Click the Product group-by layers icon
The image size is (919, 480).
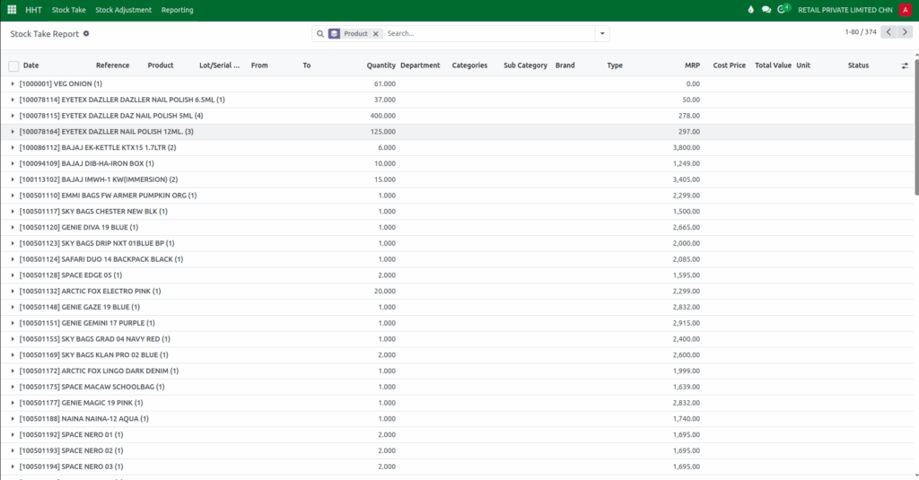pyautogui.click(x=334, y=34)
